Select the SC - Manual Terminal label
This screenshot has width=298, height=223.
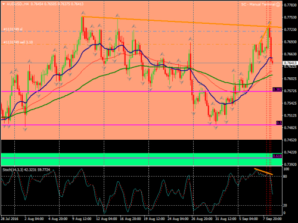coord(258,4)
